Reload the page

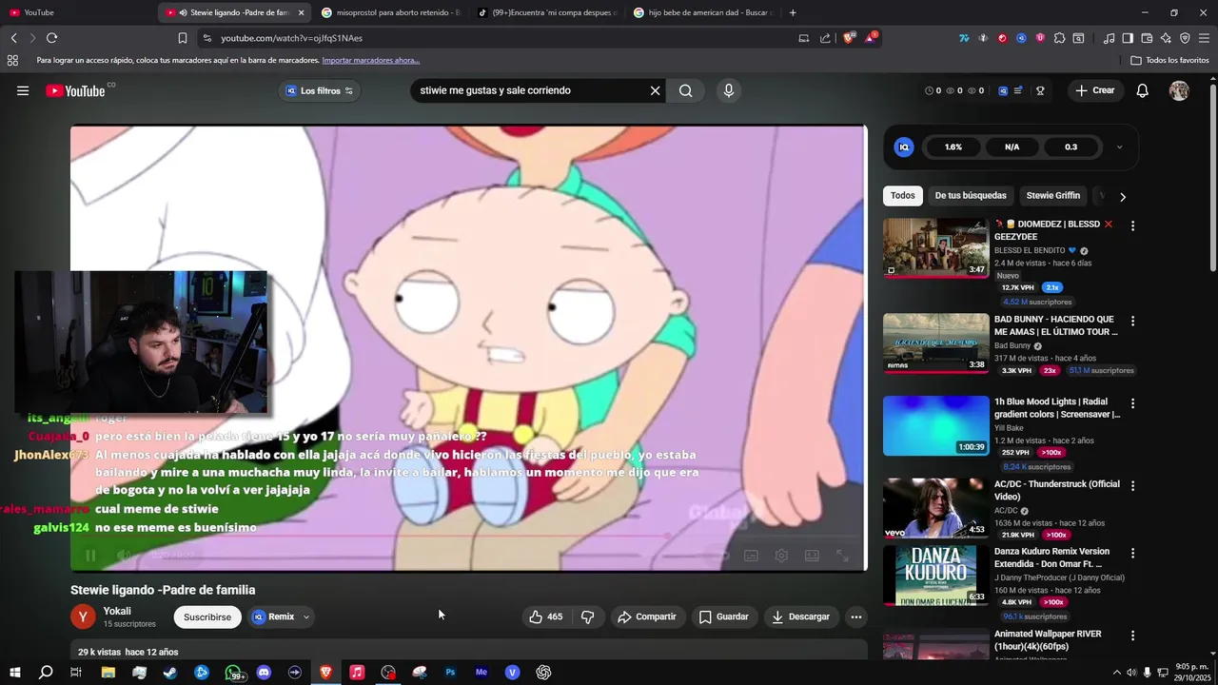pyautogui.click(x=51, y=38)
